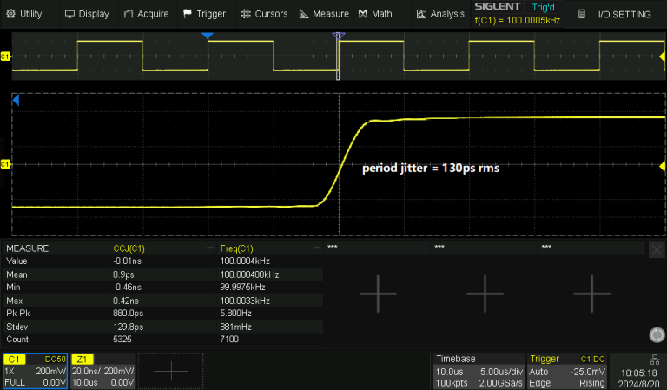Open the Cursors menu
The width and height of the screenshot is (667, 390).
point(263,14)
